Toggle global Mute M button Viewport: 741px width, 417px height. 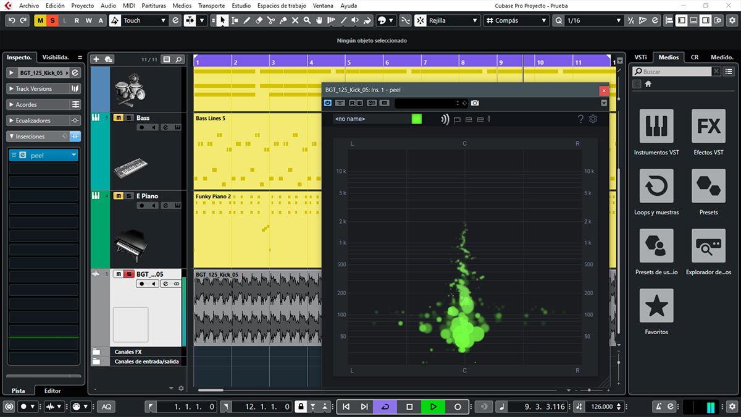point(41,20)
